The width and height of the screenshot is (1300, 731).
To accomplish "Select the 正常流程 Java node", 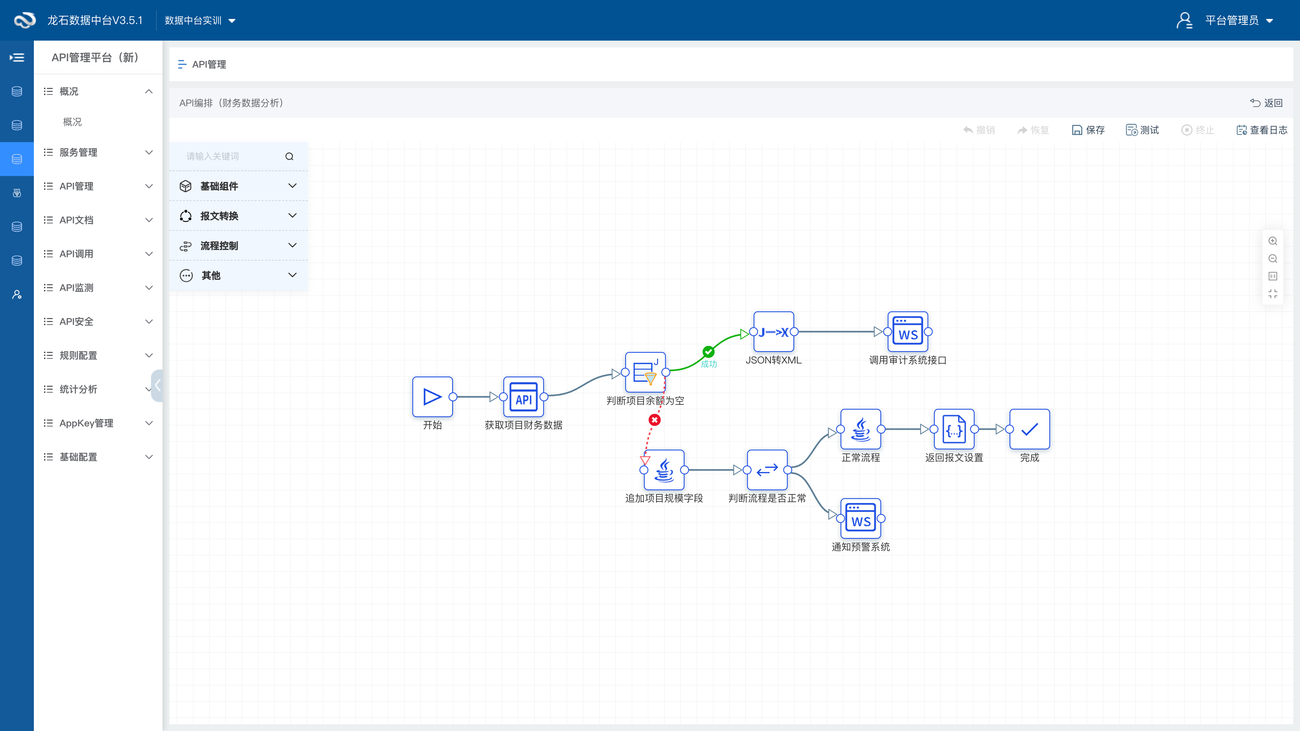I will click(x=861, y=429).
